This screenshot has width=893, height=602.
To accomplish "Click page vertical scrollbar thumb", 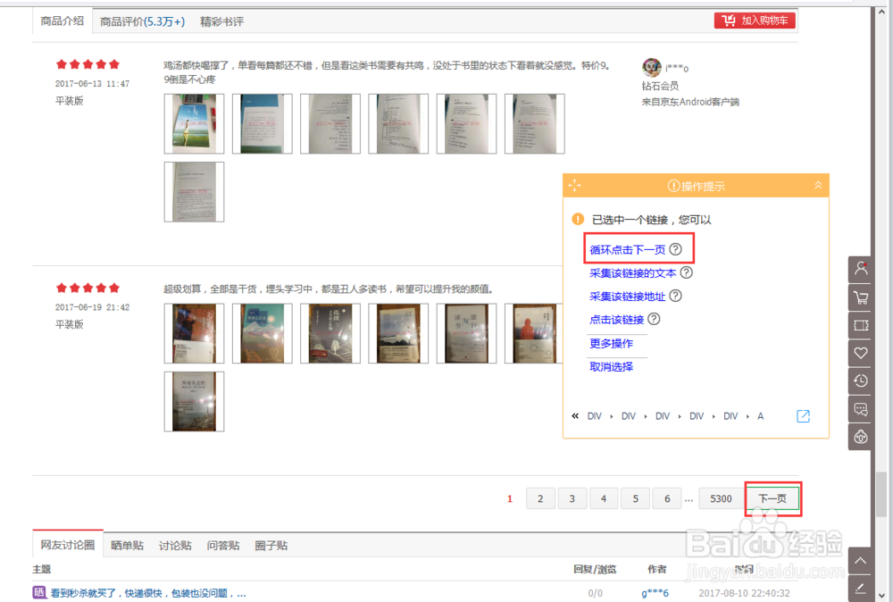I will pyautogui.click(x=881, y=493).
